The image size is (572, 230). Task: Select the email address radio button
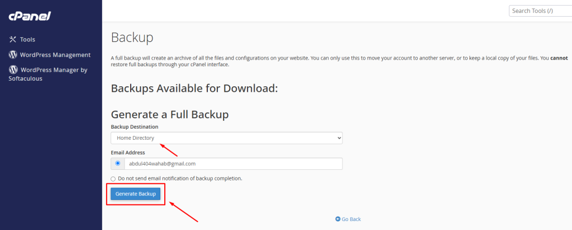coord(117,164)
